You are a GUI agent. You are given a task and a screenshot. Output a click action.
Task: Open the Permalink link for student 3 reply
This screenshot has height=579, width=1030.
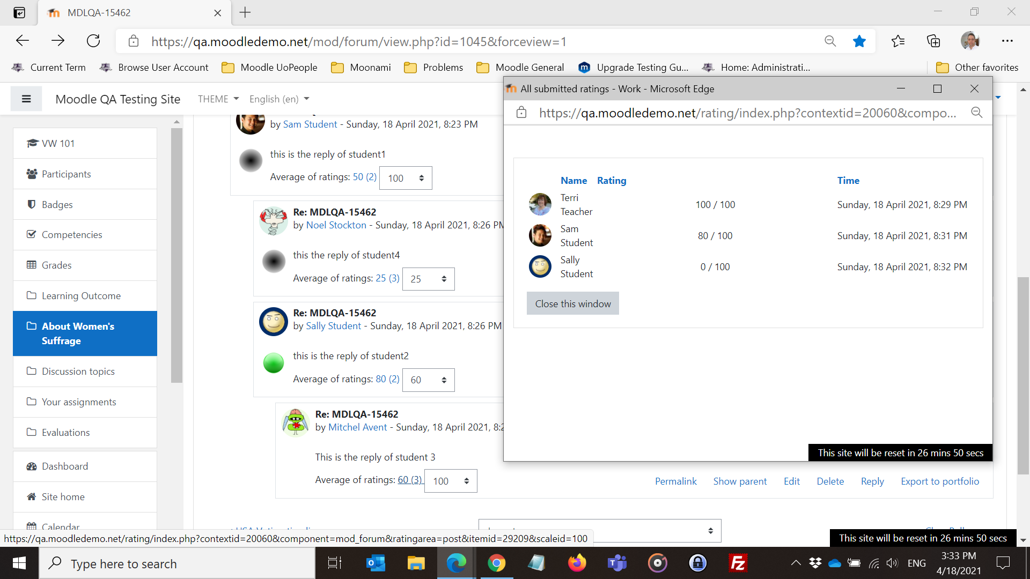click(675, 481)
